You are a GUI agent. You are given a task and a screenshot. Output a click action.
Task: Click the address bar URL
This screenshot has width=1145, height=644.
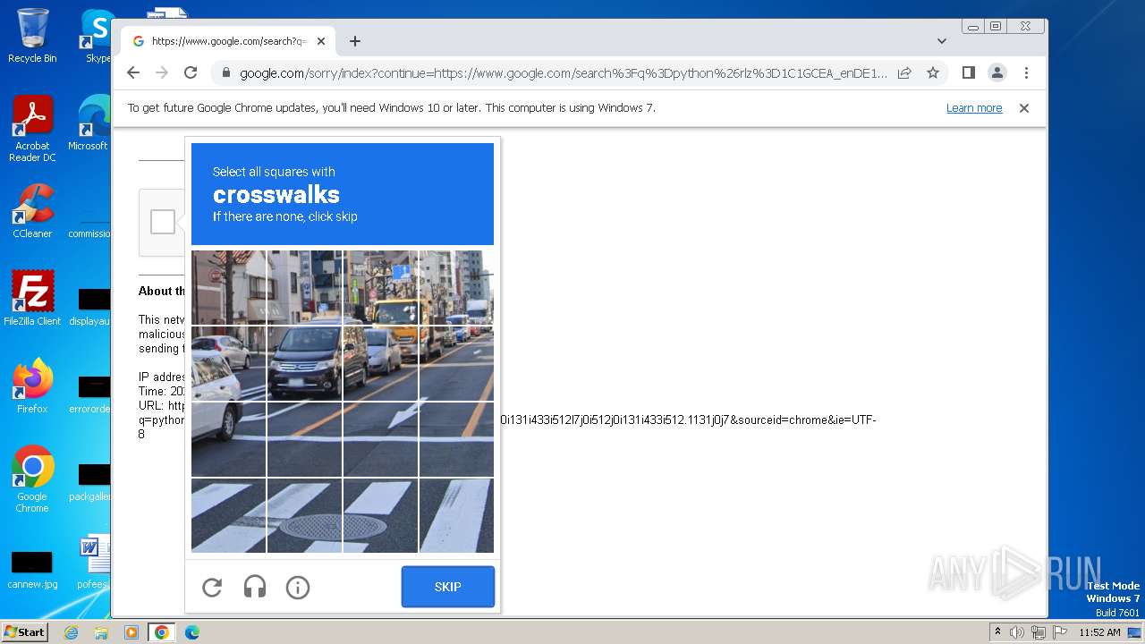pos(564,73)
